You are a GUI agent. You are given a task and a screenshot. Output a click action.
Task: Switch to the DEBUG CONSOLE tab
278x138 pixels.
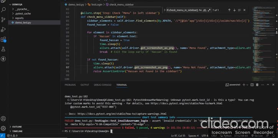(103, 85)
